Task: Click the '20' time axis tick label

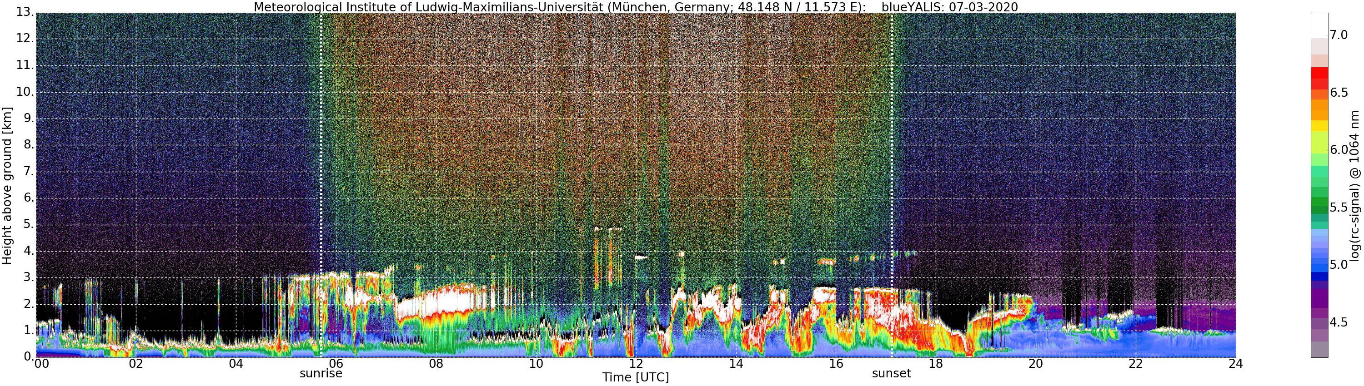Action: 1036,364
